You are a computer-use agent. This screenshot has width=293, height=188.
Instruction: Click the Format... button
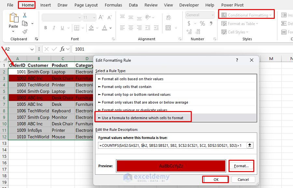(x=241, y=166)
